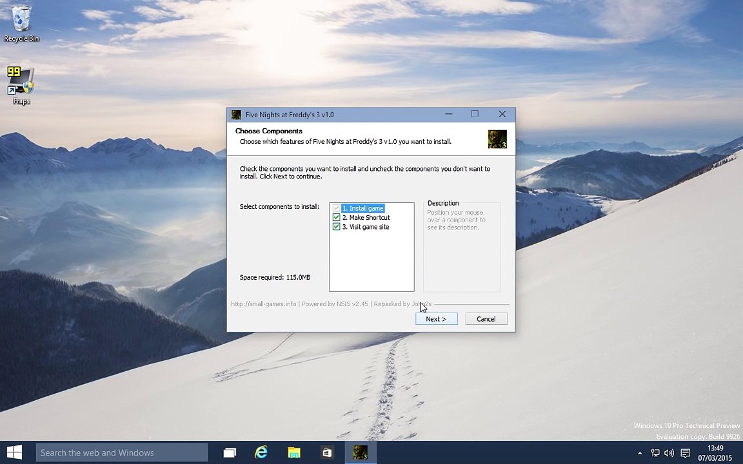743x464 pixels.
Task: Launch Internet Explorer from the taskbar
Action: (x=261, y=452)
